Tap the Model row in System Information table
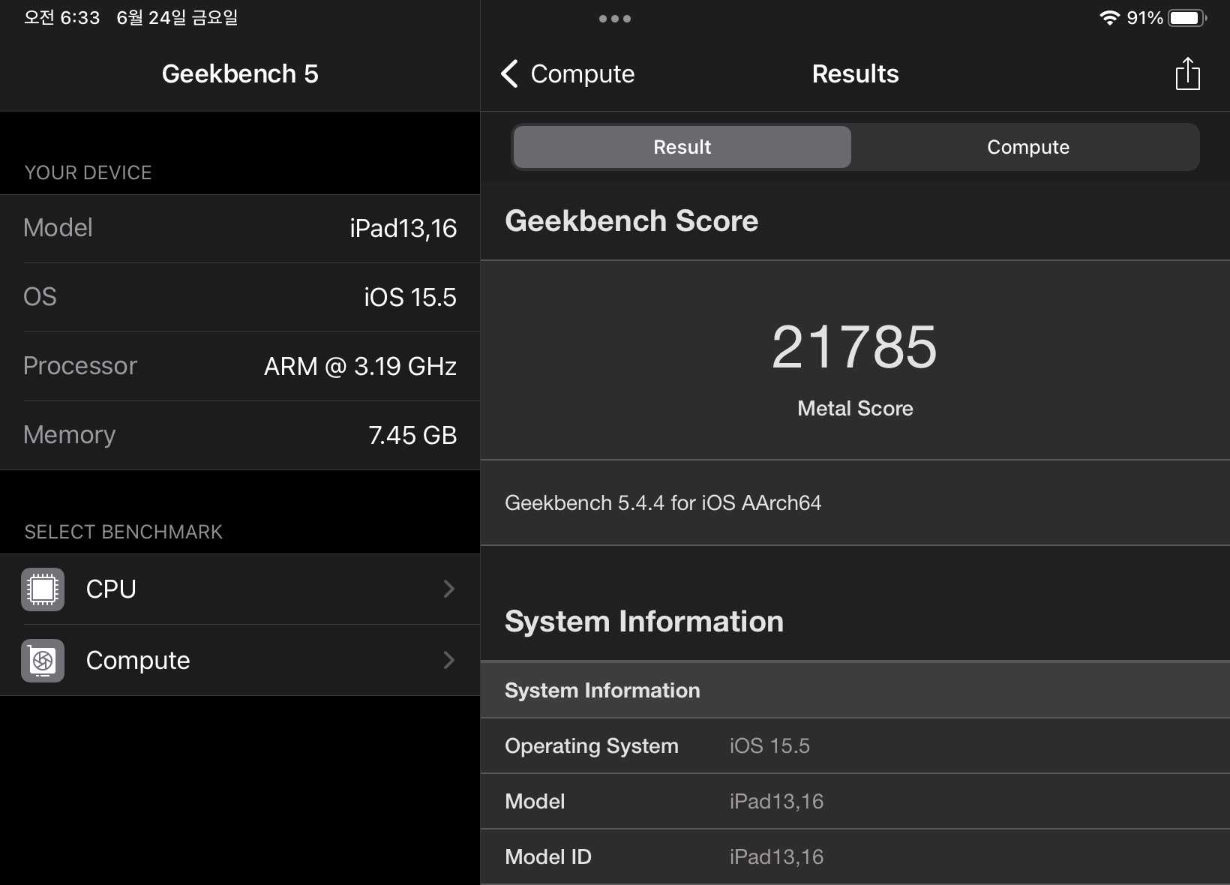Screen dimensions: 1230x885 point(855,801)
